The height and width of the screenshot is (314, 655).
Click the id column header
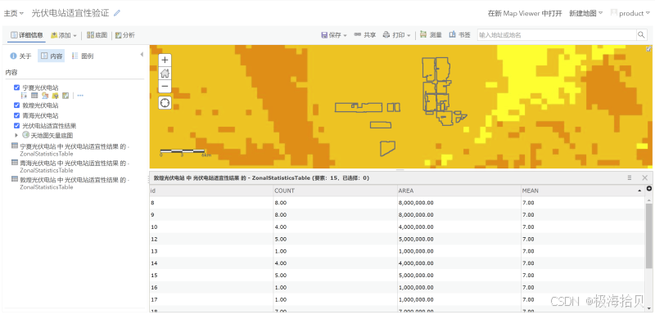click(211, 191)
